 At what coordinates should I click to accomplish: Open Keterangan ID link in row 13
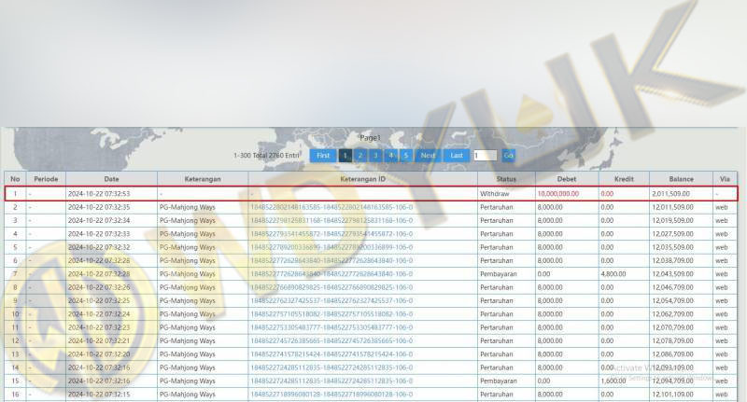click(331, 354)
